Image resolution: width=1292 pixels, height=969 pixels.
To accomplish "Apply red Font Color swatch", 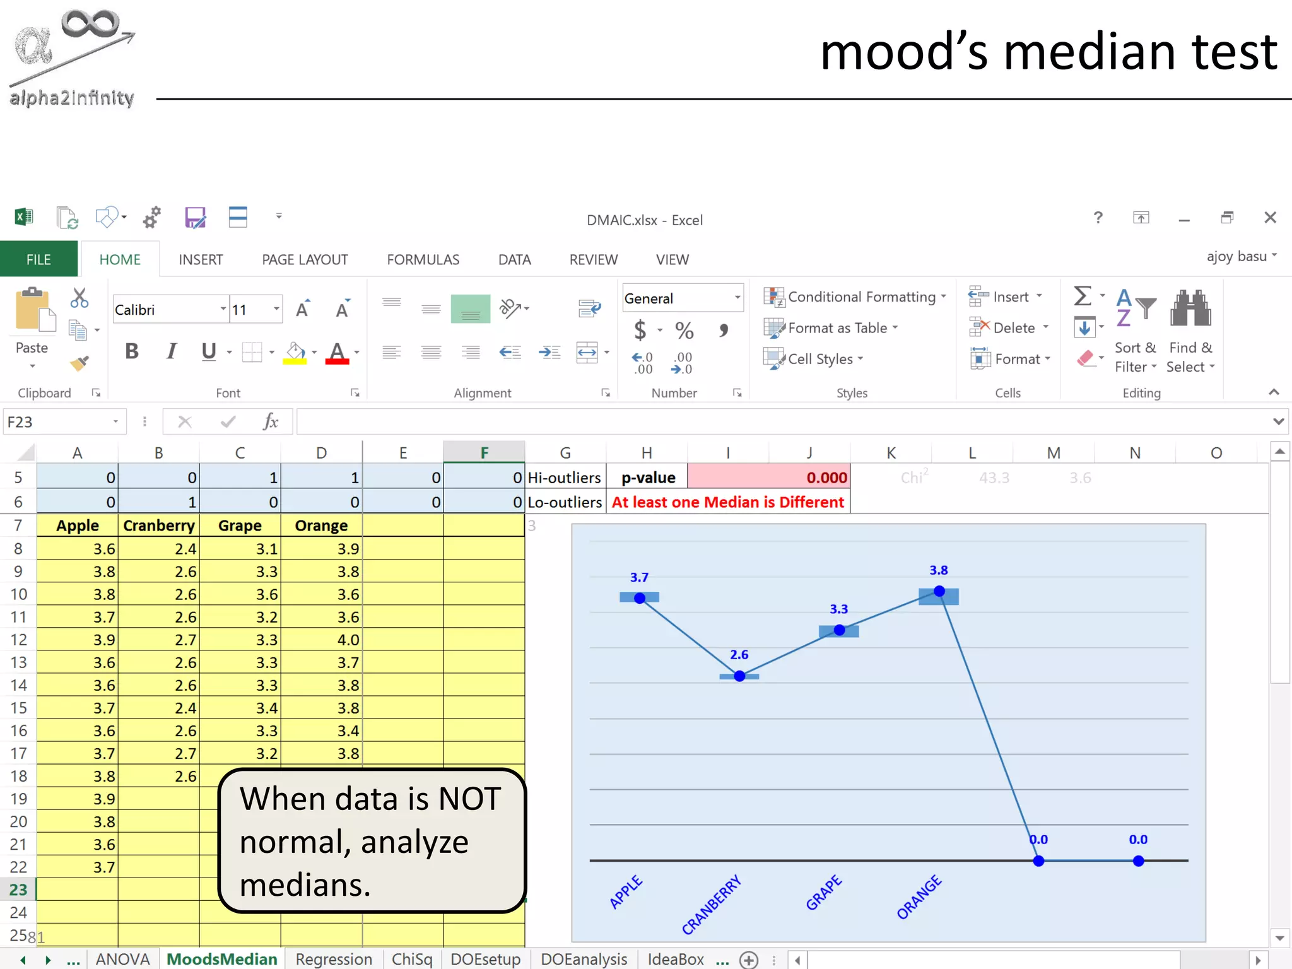I will coord(338,353).
